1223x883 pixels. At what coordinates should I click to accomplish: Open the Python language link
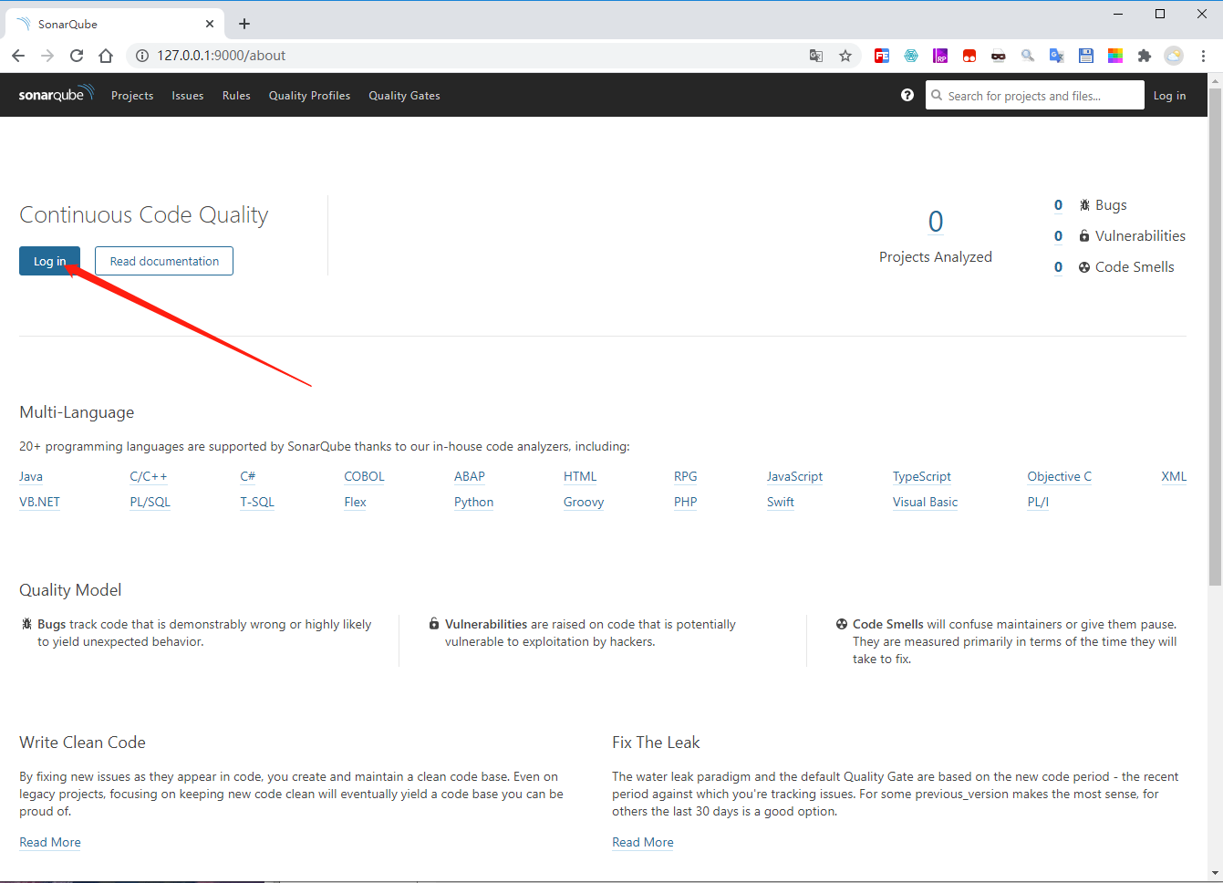point(473,502)
